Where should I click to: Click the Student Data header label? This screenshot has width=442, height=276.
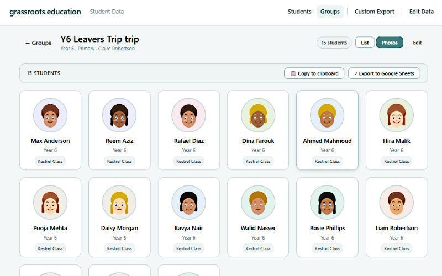coord(107,12)
